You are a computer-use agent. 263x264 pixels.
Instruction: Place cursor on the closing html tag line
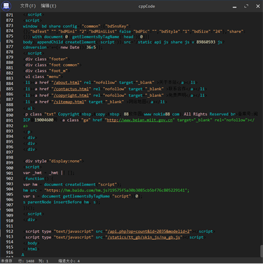point(31,249)
